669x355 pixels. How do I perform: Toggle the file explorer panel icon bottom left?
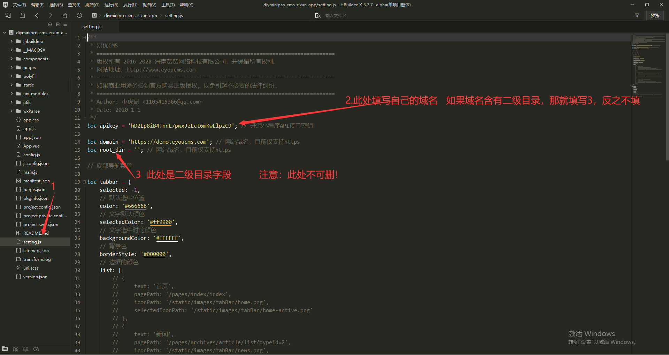tap(5, 349)
